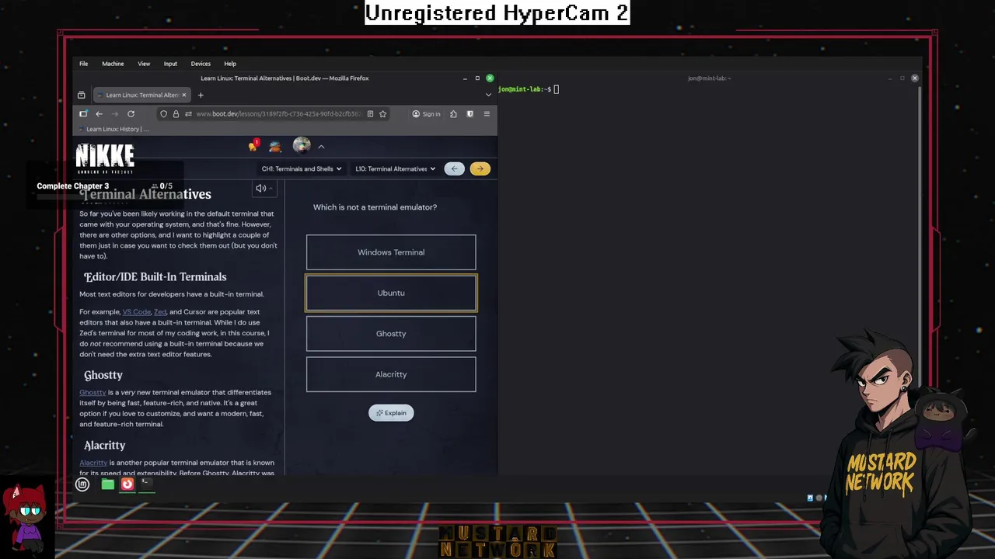Switch to Learn Linux: Terminal Alternatives tab
This screenshot has height=559, width=995.
141,95
